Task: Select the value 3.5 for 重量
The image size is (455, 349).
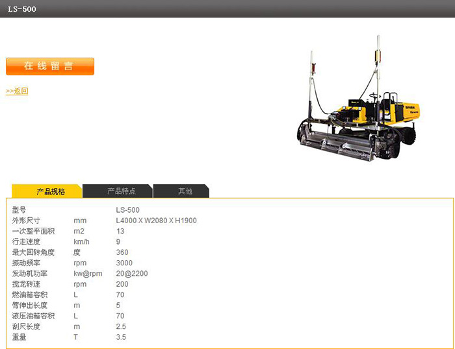Action: click(x=121, y=337)
